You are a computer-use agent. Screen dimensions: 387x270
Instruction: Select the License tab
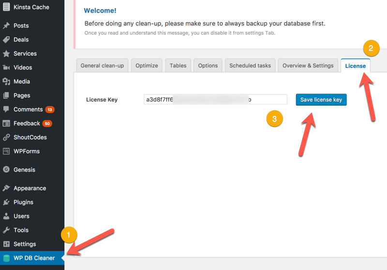pos(356,66)
